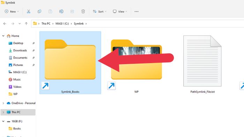Go up one folder level

(x=26, y=24)
